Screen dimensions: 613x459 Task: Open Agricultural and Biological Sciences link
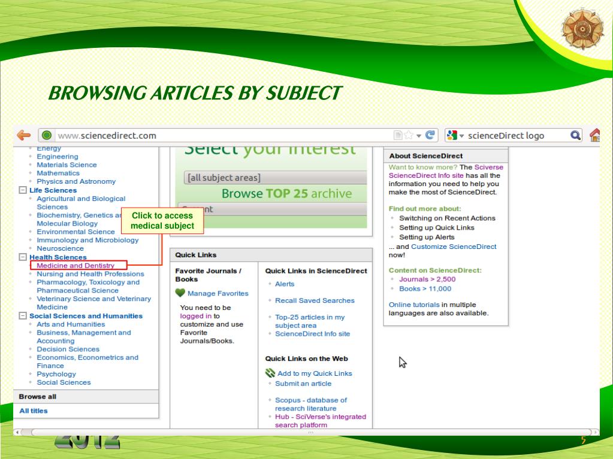(81, 202)
